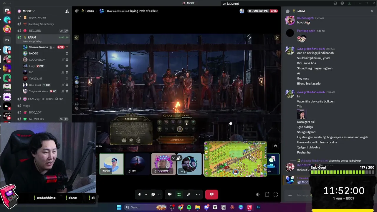Select !MOGE participant video tile
377x212 pixels.
[112, 164]
